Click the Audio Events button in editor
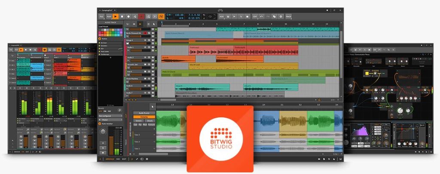Viewport: 440px width, 174px height. pyautogui.click(x=144, y=113)
